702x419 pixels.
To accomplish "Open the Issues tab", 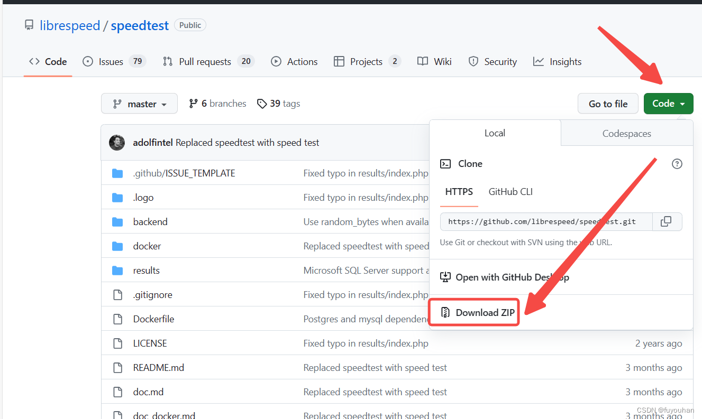I will pyautogui.click(x=114, y=62).
